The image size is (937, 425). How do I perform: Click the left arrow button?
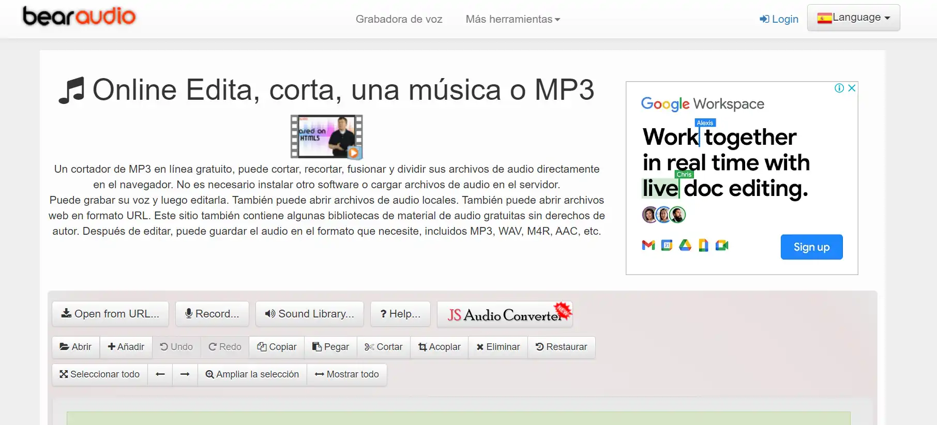[x=160, y=374]
